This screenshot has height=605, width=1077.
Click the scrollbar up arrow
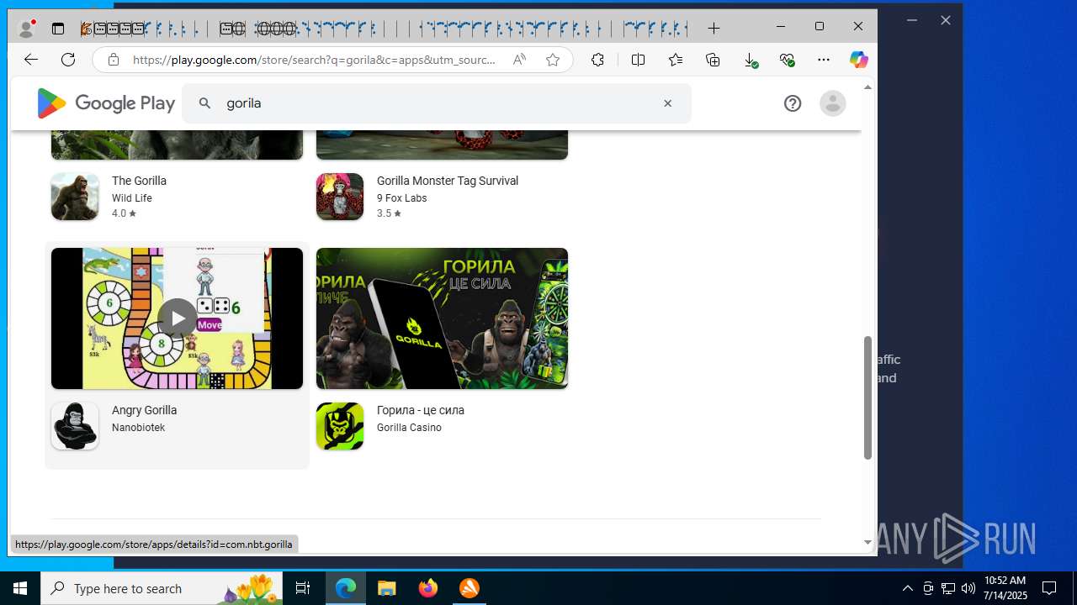click(x=867, y=87)
